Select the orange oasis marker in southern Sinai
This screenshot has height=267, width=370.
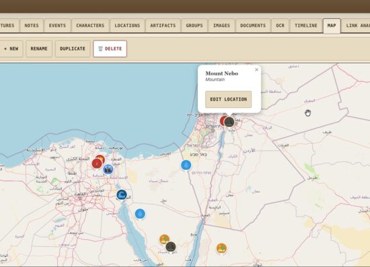coord(163,239)
